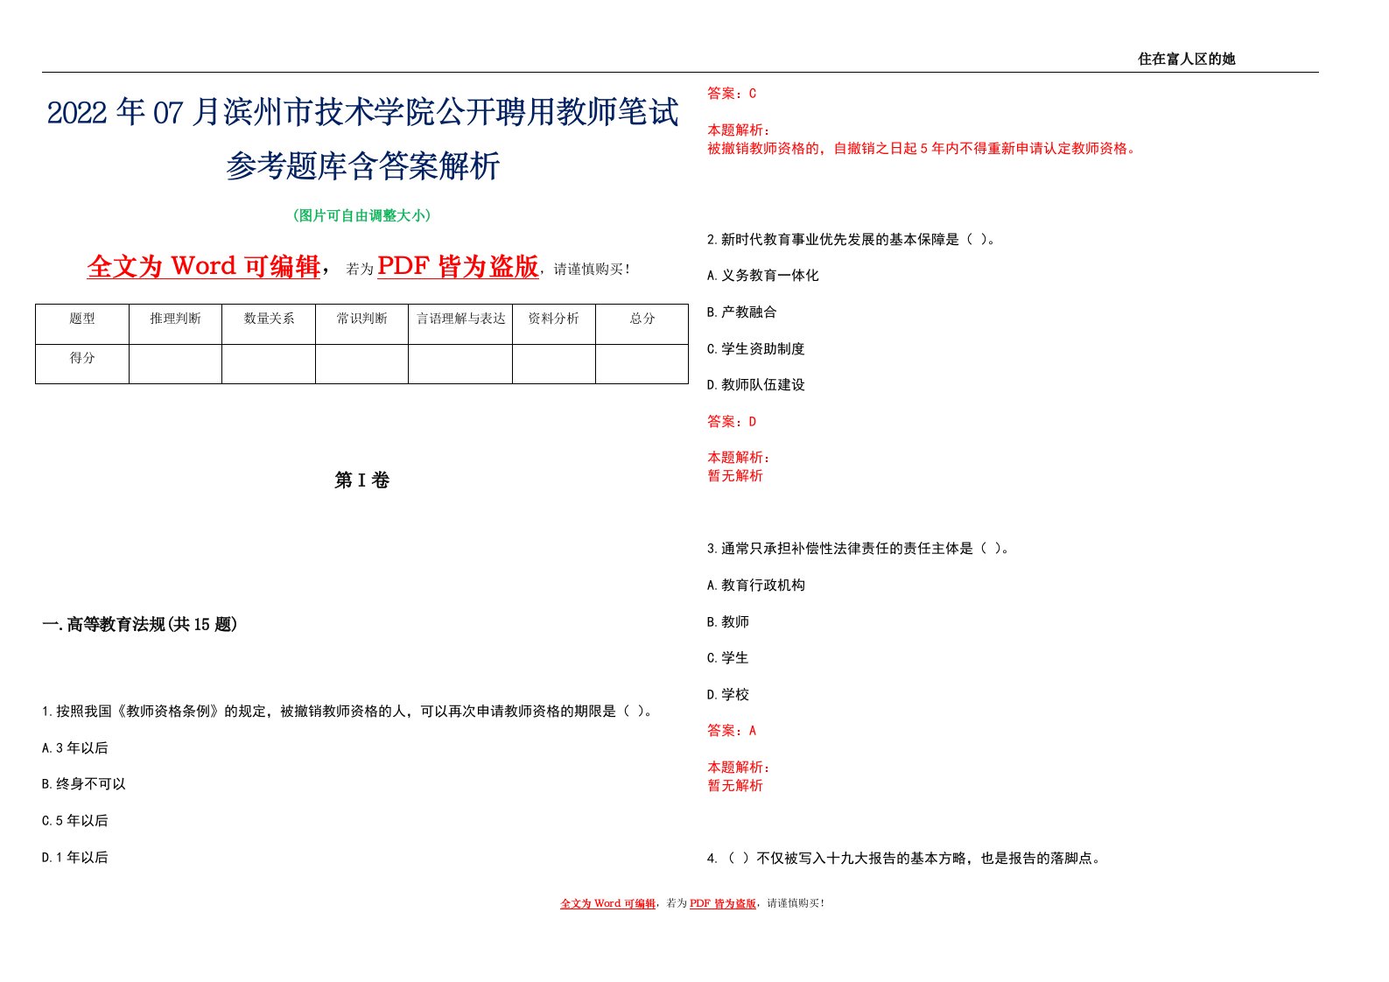Image resolution: width=1389 pixels, height=982 pixels.
Task: Choose option A.3年以后
Action: pyautogui.click(x=75, y=747)
